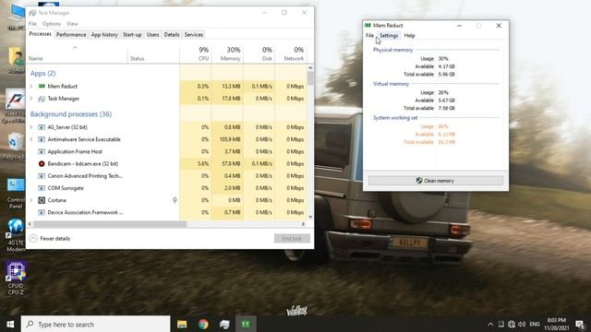Sort processes by CPU column header
The width and height of the screenshot is (591, 332).
pos(196,53)
